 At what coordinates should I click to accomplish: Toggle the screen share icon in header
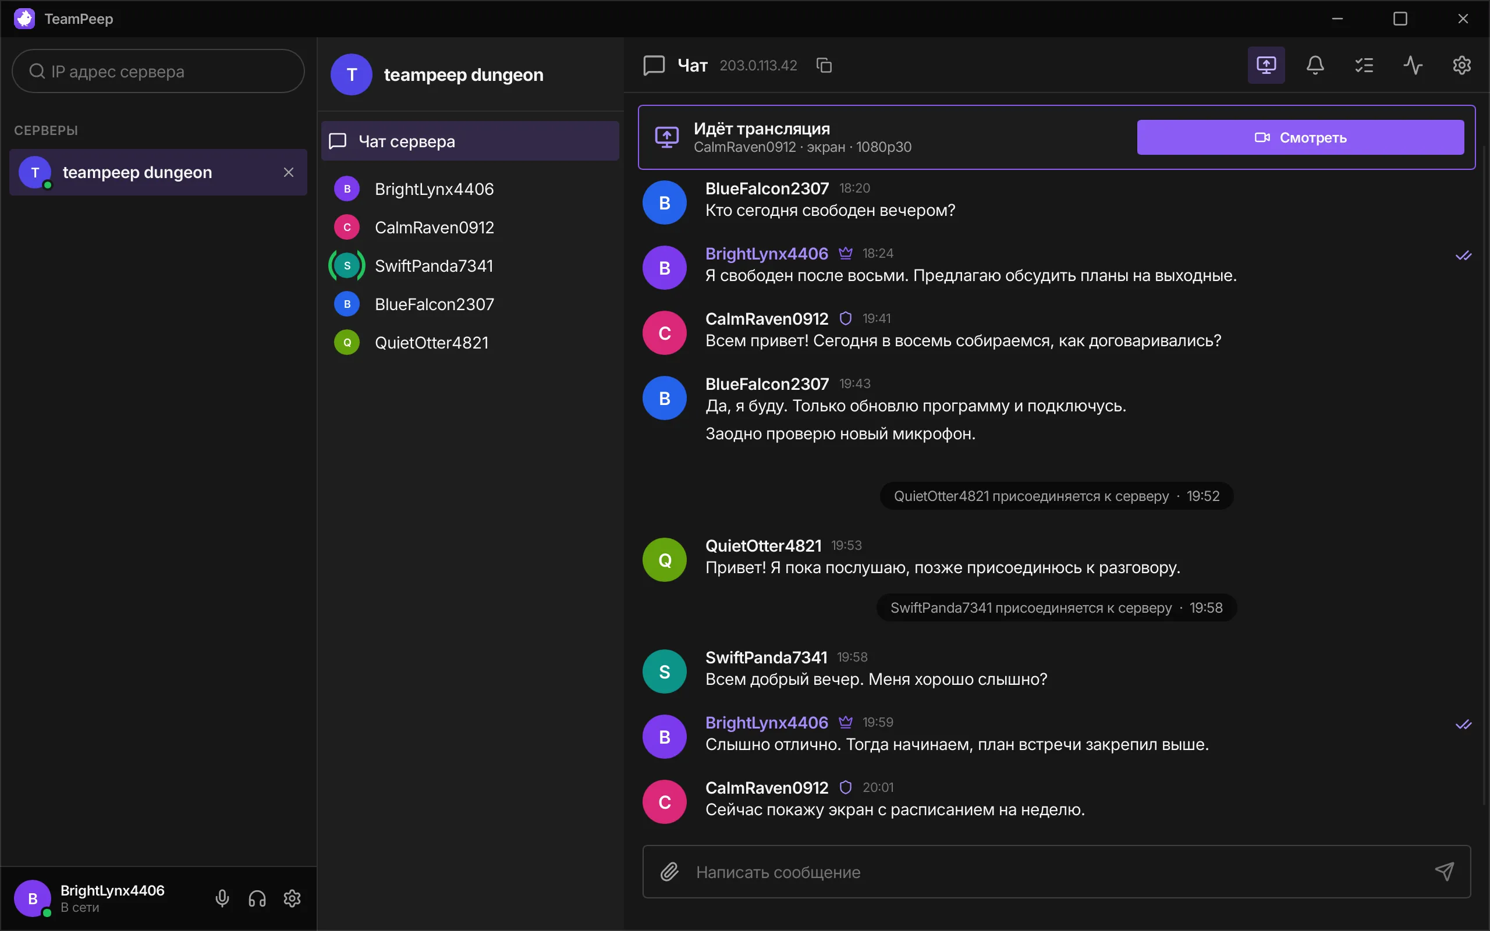pyautogui.click(x=1266, y=65)
